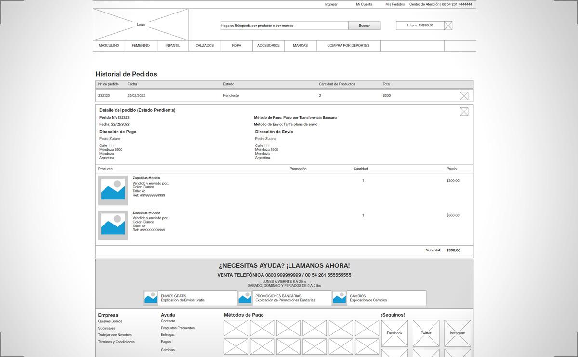Image resolution: width=578 pixels, height=357 pixels.
Task: Click the icon in order 232323 row
Action: coord(464,96)
